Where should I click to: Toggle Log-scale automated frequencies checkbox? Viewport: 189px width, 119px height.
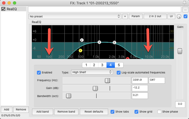(x=119, y=72)
